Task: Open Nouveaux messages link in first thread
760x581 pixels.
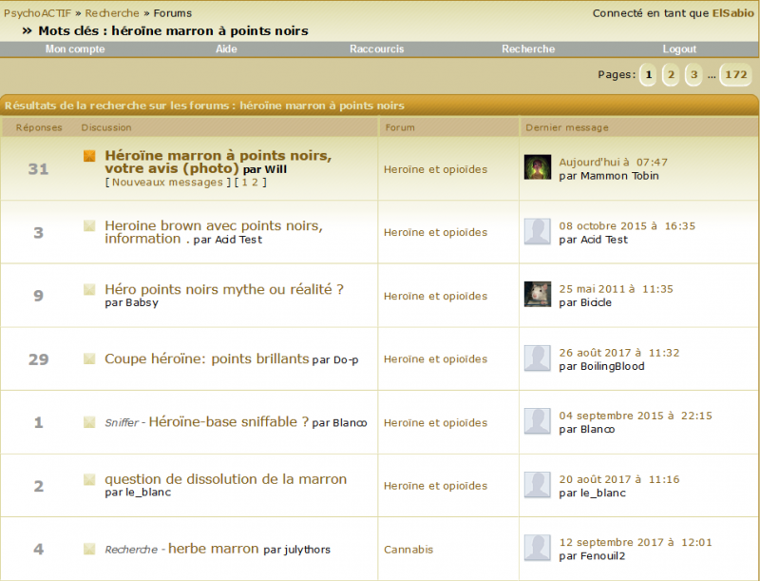Action: (x=166, y=183)
